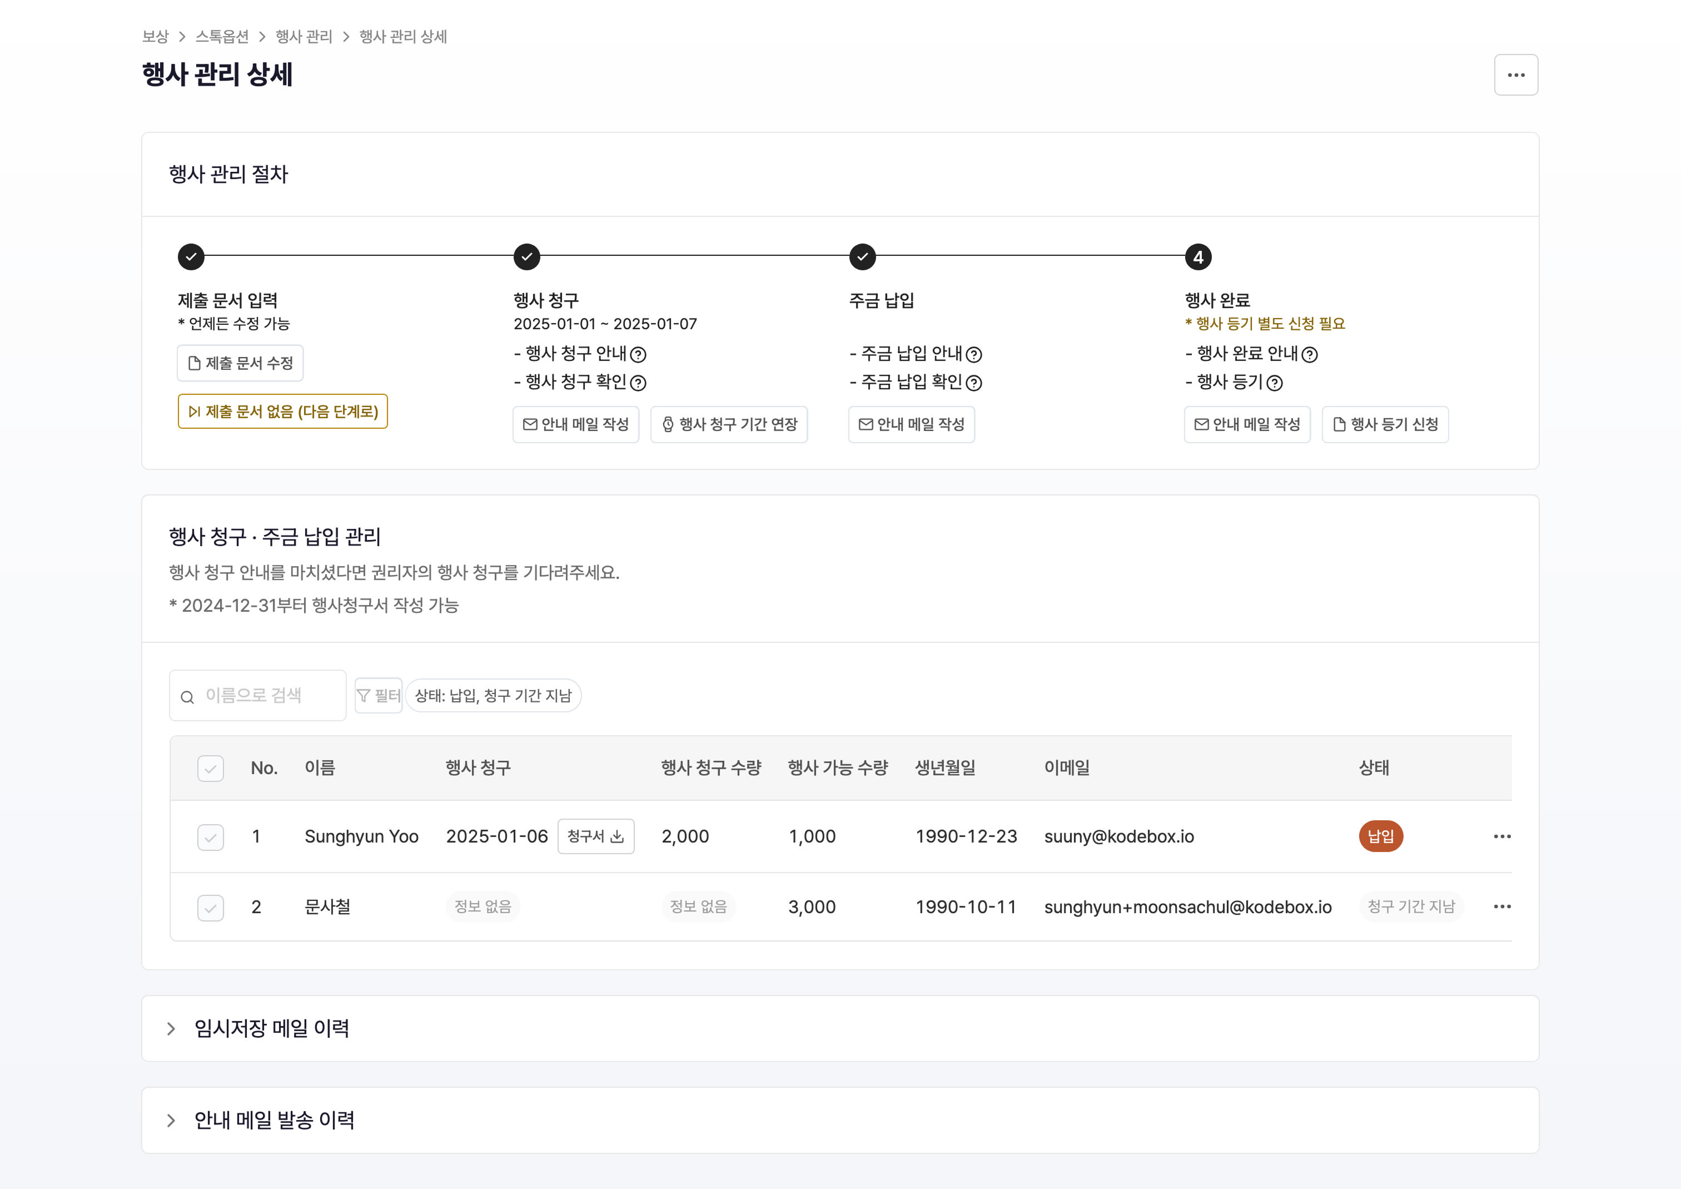The image size is (1681, 1189).
Task: Check the 문사철 row checkbox
Action: point(210,908)
